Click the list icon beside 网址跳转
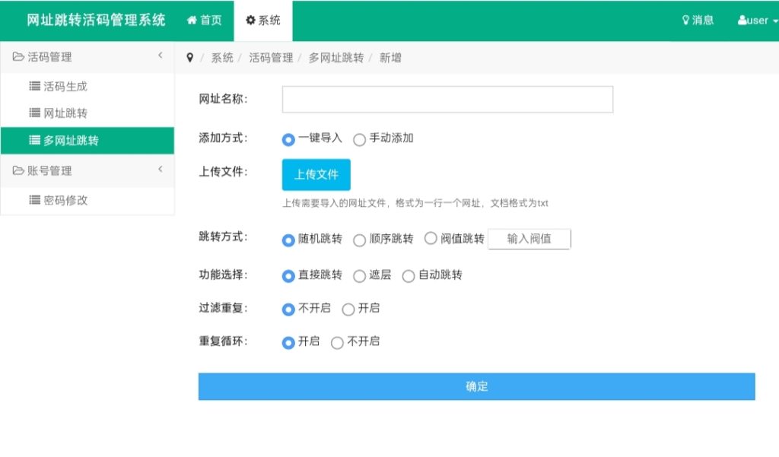The width and height of the screenshot is (779, 457). [x=34, y=113]
